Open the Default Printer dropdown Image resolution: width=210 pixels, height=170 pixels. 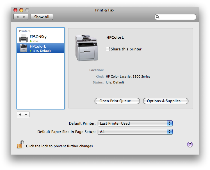pyautogui.click(x=135, y=123)
